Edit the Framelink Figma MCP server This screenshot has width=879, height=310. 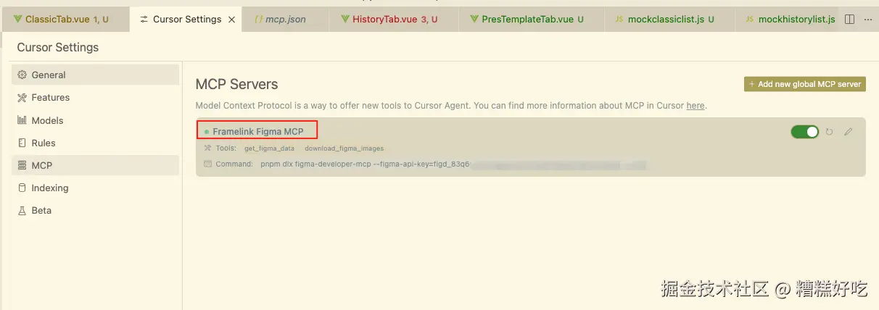tap(849, 132)
